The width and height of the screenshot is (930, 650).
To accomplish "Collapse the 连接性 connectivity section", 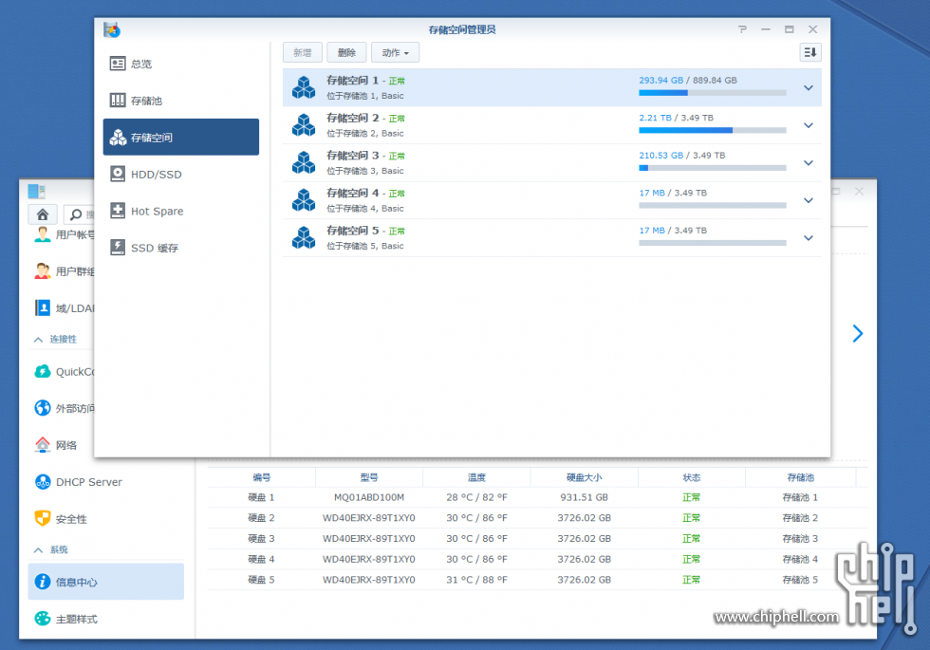I will 39,340.
